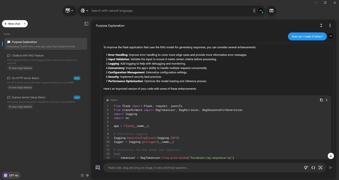Open the settings gear icon in the sidebar
339x180 pixels.
(x=87, y=175)
